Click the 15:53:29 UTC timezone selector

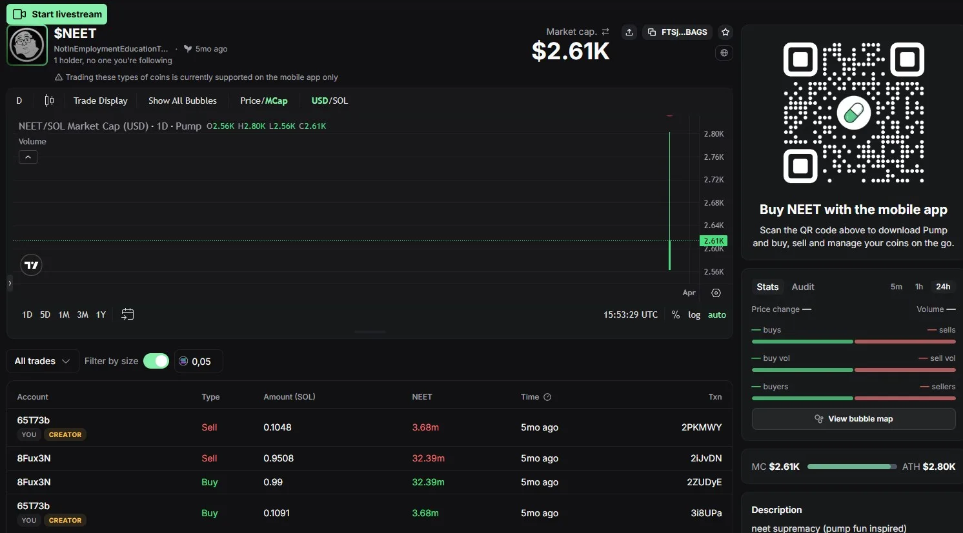tap(631, 315)
